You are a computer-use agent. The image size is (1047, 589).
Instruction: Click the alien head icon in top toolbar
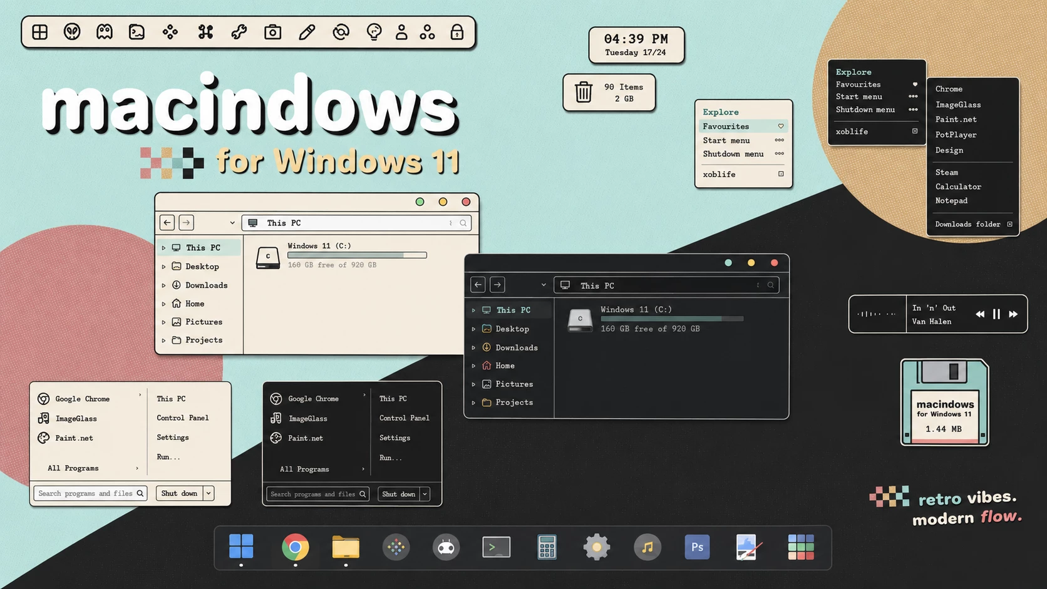[72, 32]
